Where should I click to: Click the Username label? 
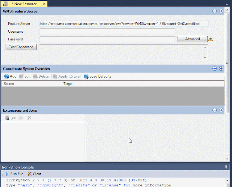[x=16, y=32]
